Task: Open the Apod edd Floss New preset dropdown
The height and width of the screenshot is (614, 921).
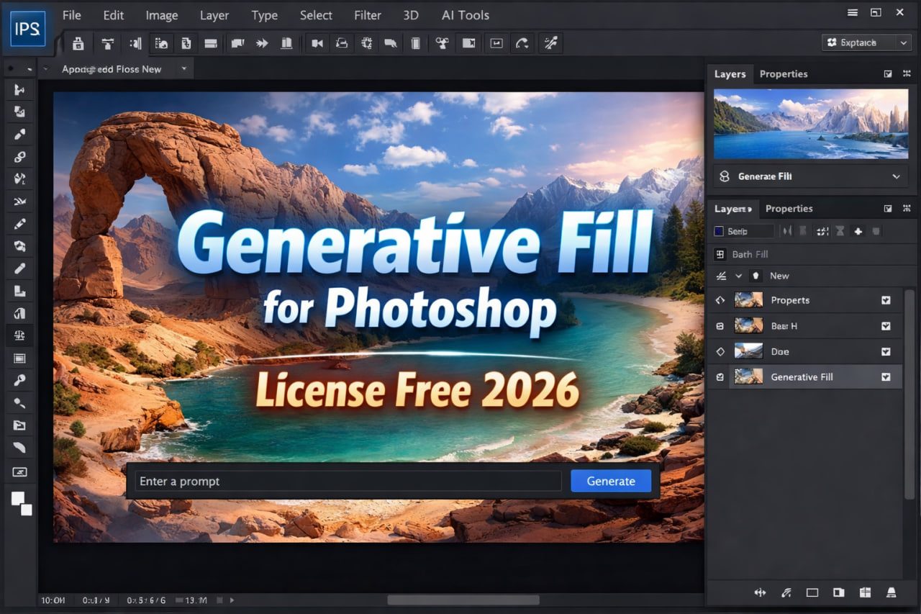Action: [183, 68]
